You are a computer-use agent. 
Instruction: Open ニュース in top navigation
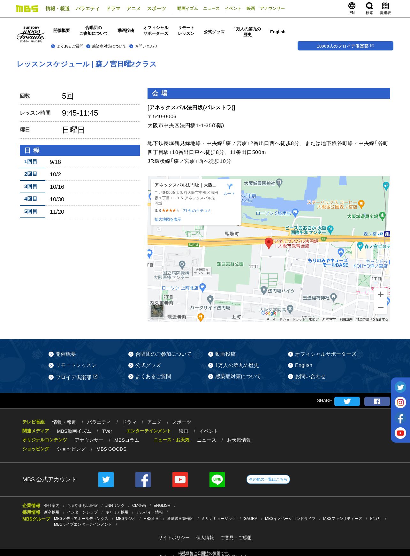[x=211, y=9]
